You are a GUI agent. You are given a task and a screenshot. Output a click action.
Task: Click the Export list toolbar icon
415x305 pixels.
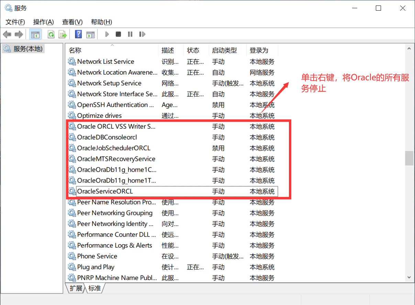[x=63, y=34]
